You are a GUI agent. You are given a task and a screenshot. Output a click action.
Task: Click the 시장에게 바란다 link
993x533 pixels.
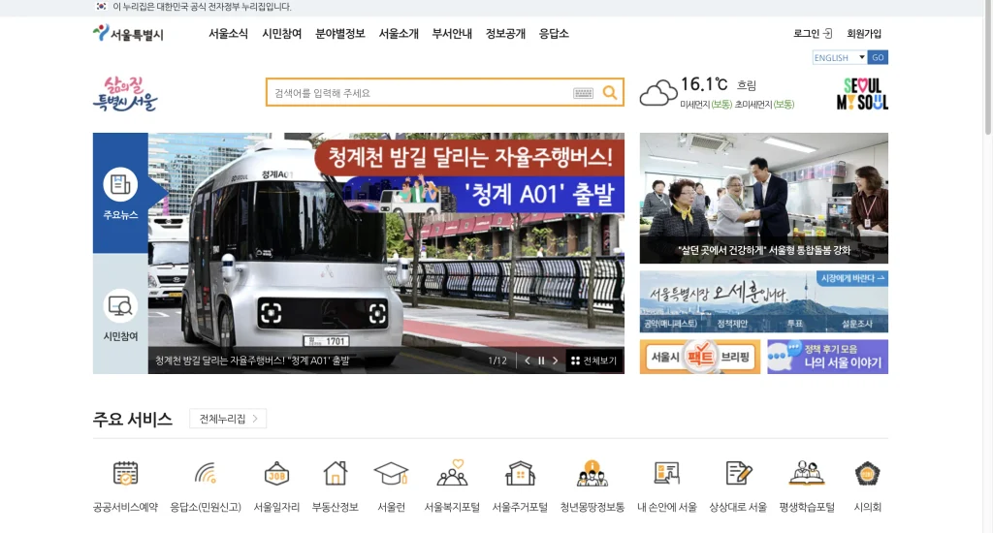coord(851,278)
